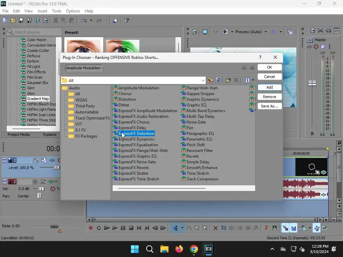Screen dimensions: 343x257
Task: Click the Project Video Properties icon in preview
Action: click(x=194, y=32)
